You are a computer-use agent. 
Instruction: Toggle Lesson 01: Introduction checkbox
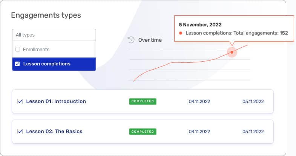(x=20, y=101)
